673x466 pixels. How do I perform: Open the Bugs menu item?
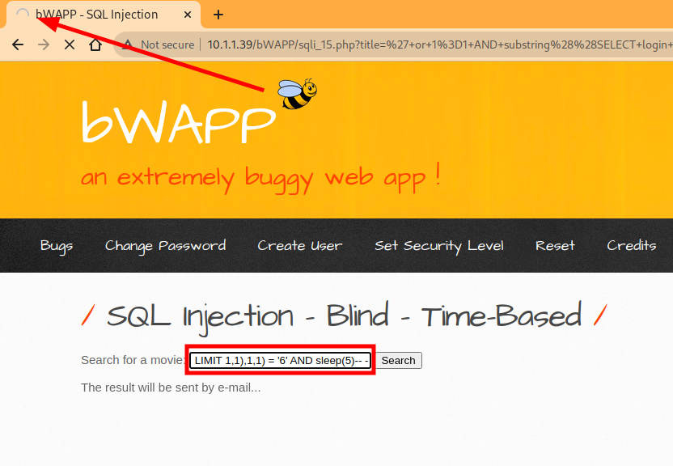57,246
